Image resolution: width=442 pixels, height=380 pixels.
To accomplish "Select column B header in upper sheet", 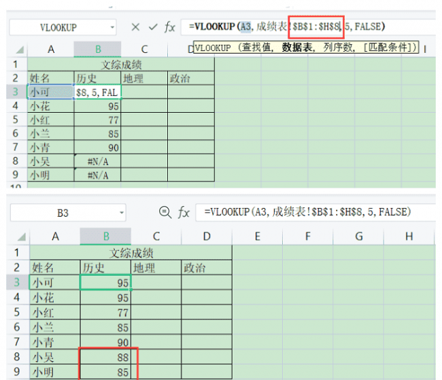I will (97, 50).
